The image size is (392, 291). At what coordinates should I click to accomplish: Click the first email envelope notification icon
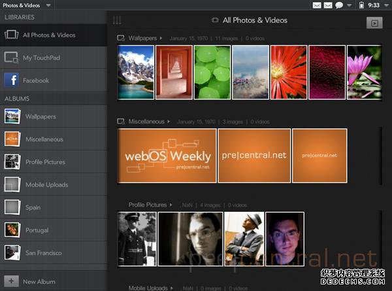click(x=317, y=5)
